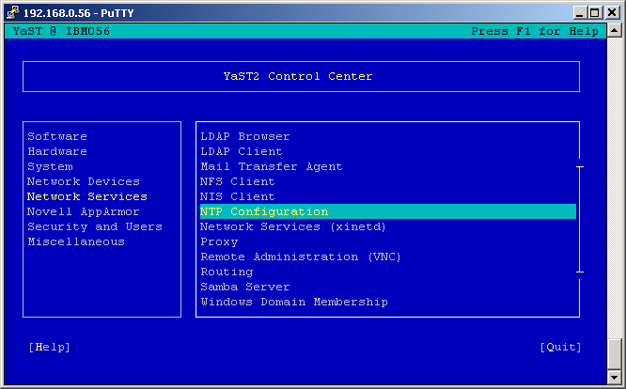Select the Hardware category
The image size is (626, 389).
57,151
